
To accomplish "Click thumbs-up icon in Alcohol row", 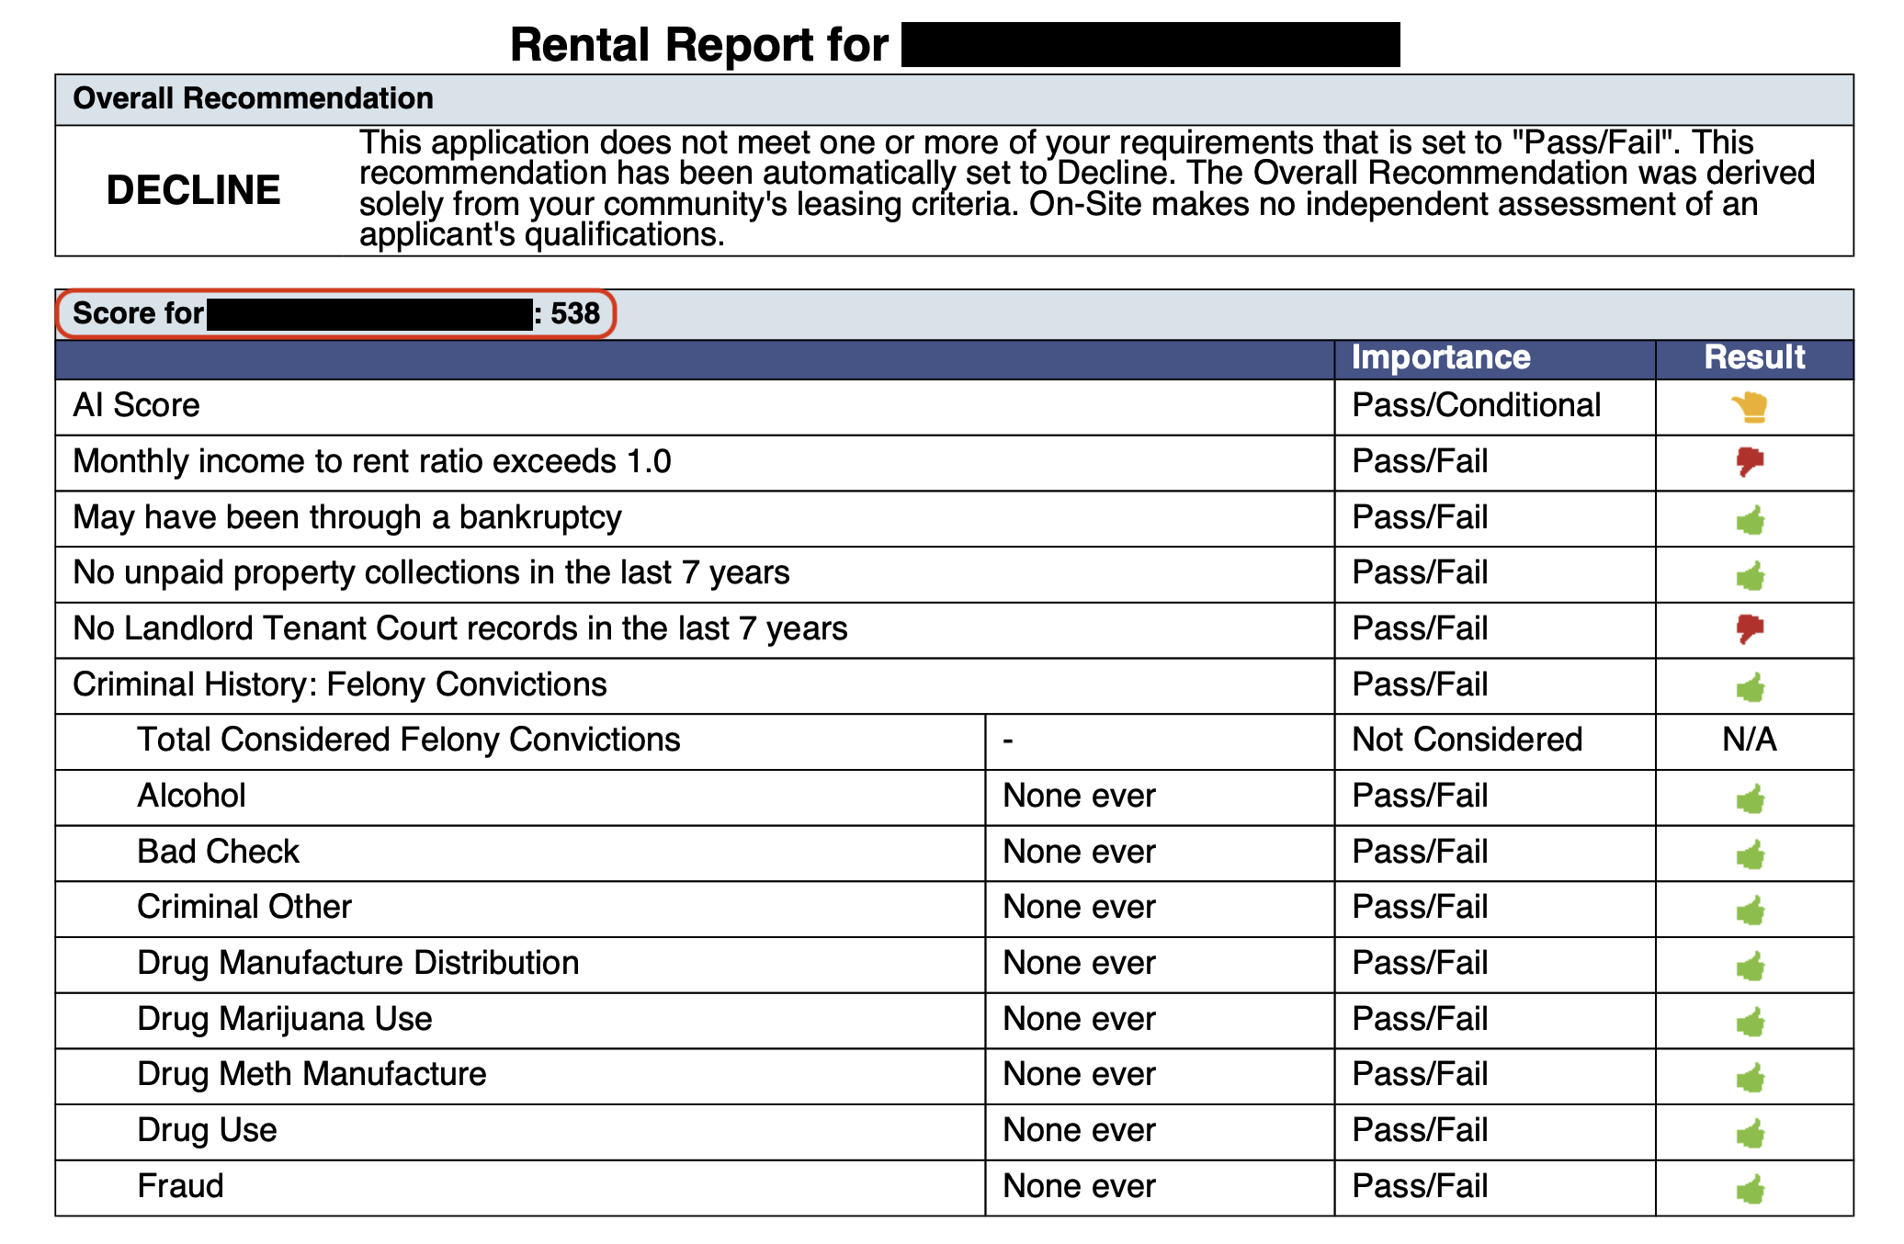I will point(1751,798).
